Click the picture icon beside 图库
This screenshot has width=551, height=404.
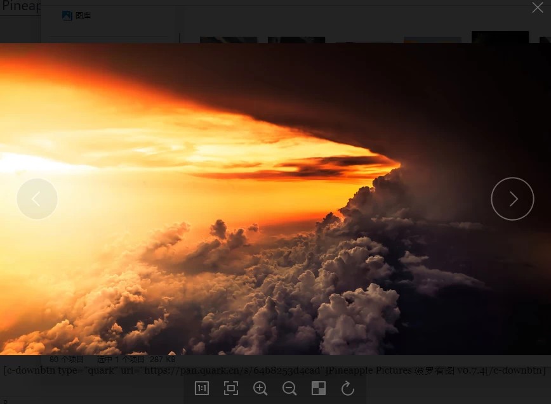click(67, 16)
